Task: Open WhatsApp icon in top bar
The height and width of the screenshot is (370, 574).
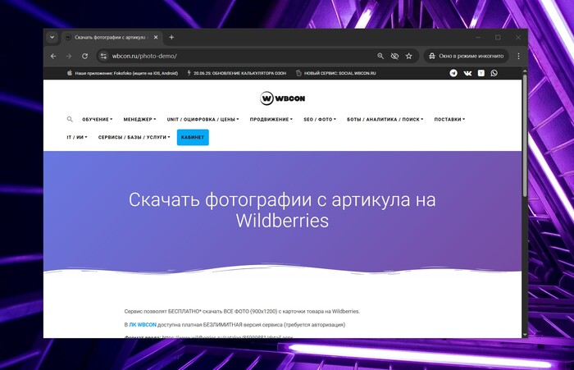Action: (494, 73)
